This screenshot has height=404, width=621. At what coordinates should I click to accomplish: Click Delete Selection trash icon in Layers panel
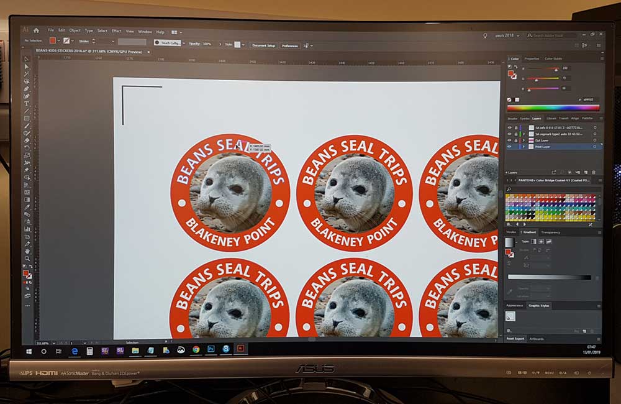click(594, 172)
